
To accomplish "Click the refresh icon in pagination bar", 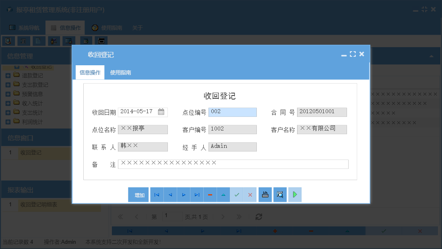I will pyautogui.click(x=258, y=216).
